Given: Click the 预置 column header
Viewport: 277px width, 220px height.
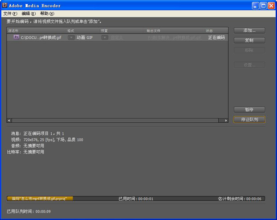Looking at the screenshot, I should pos(122,31).
